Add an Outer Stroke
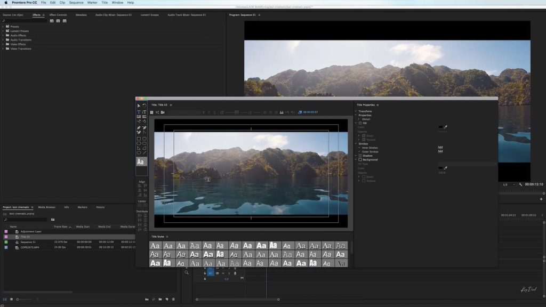Image resolution: width=546 pixels, height=307 pixels. pyautogui.click(x=440, y=151)
